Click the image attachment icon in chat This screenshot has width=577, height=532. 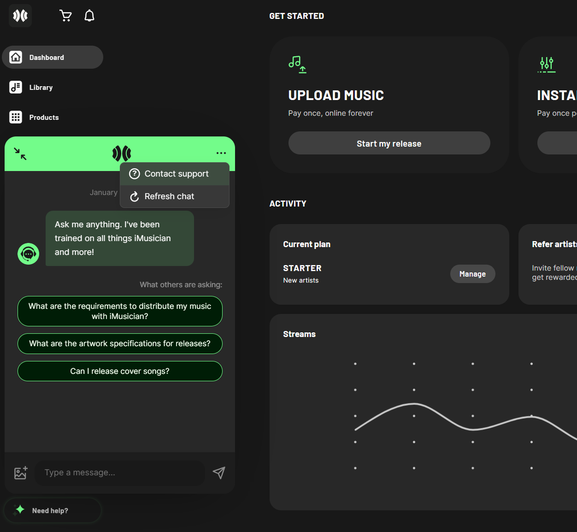21,473
